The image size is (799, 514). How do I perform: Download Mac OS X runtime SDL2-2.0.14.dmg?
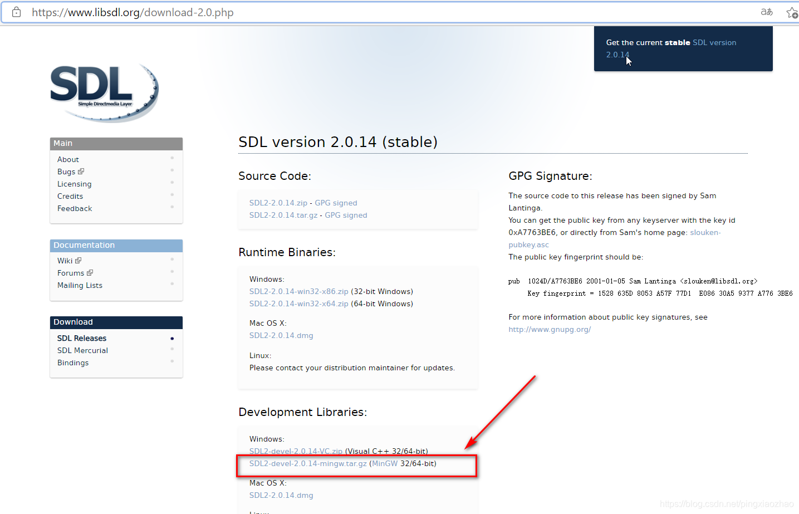[x=281, y=335]
